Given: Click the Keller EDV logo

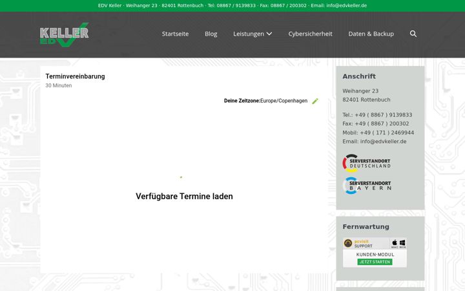Looking at the screenshot, I should tap(65, 35).
